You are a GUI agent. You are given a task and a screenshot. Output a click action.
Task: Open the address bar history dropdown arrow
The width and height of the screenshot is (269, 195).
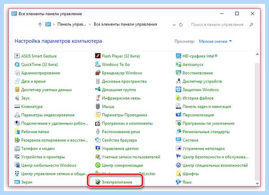click(x=174, y=25)
